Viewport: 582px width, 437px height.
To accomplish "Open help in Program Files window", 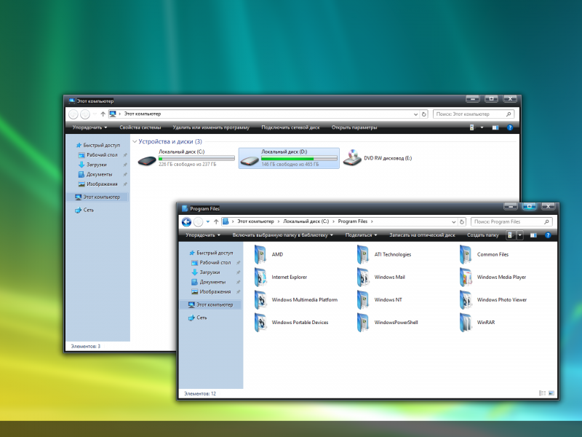I will click(548, 235).
